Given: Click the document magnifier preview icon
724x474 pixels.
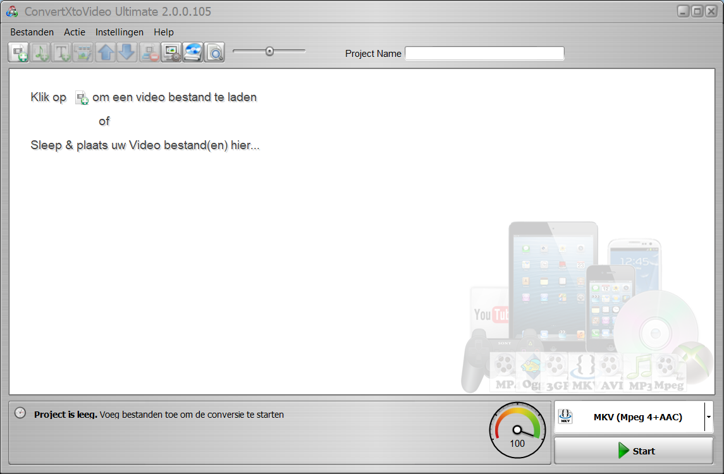Looking at the screenshot, I should coord(214,52).
